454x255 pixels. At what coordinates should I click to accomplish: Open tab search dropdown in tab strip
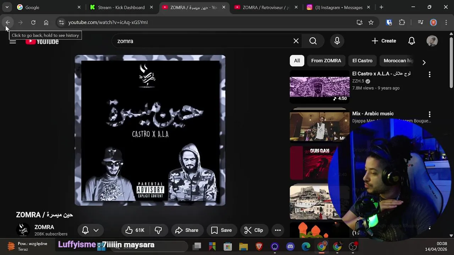[7, 7]
